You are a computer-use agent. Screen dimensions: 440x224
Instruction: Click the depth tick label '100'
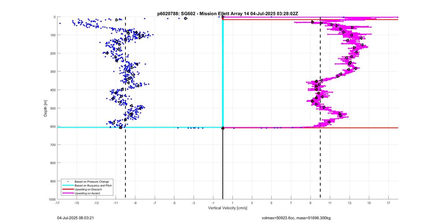52,35
